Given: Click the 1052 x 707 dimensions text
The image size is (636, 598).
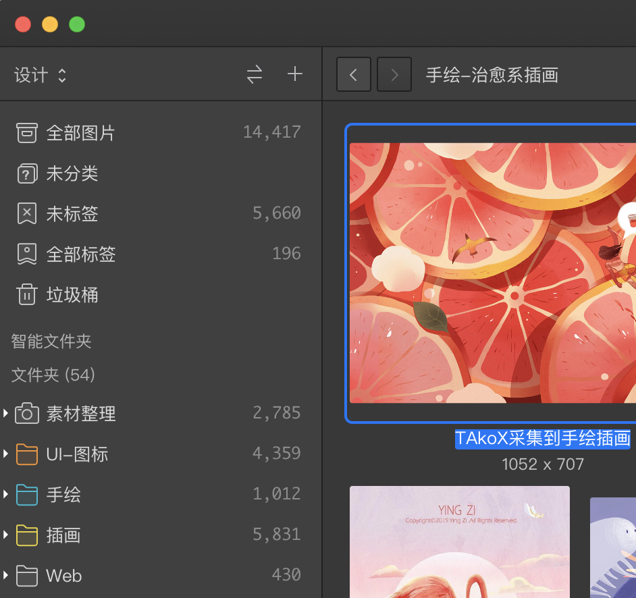Looking at the screenshot, I should [x=543, y=464].
